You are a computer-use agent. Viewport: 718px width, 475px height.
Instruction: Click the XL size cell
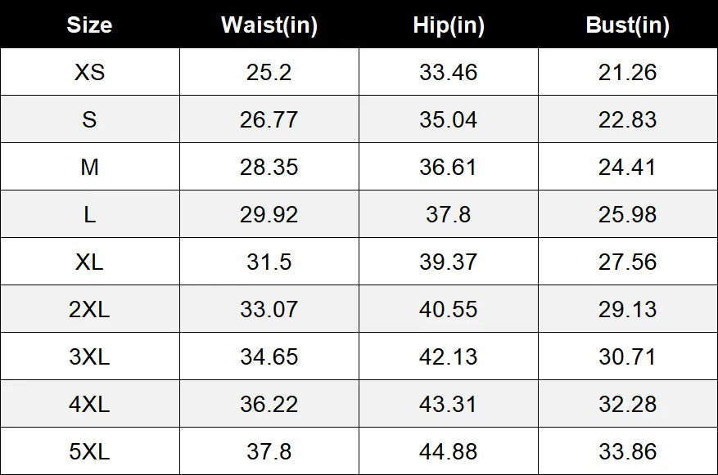tap(89, 262)
